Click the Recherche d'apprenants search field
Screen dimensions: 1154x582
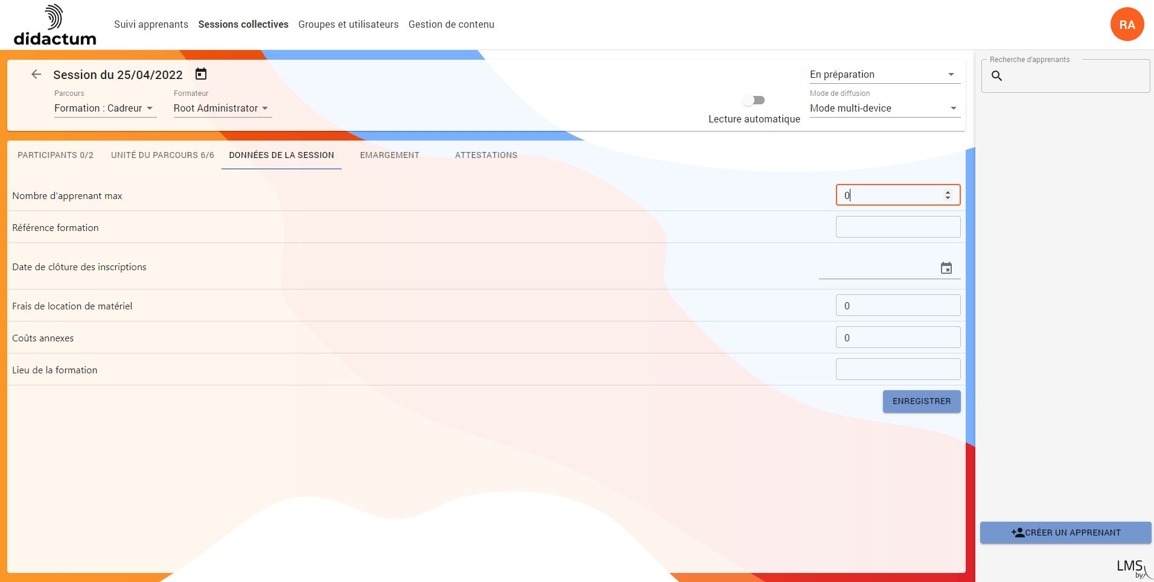click(1066, 76)
